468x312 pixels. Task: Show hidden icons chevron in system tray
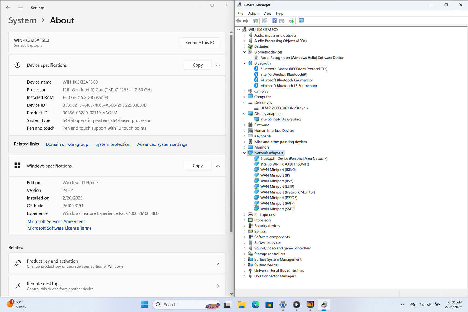tap(402, 305)
